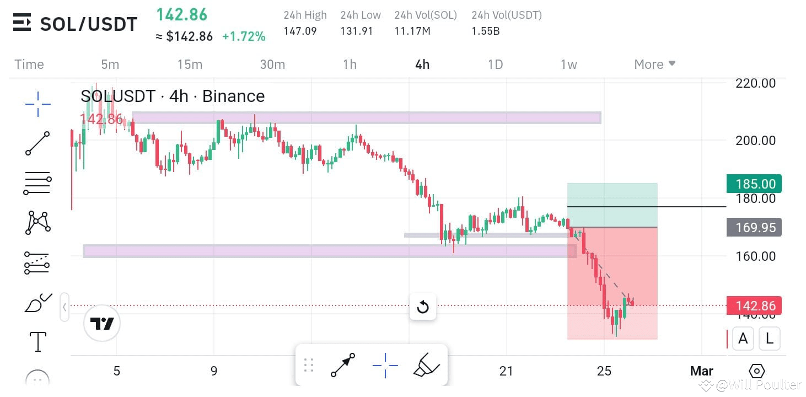This screenshot has width=806, height=397.
Task: Switch to the 15m timeframe tab
Action: (x=190, y=65)
